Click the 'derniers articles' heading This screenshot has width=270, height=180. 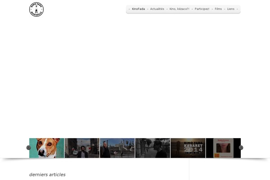[47, 175]
